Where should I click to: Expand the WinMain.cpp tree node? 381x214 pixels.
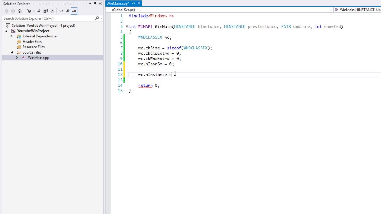pyautogui.click(x=17, y=58)
